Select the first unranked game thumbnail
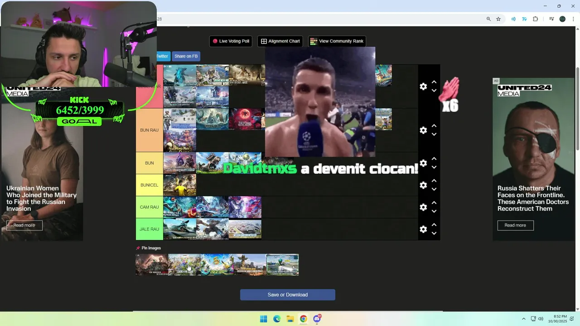This screenshot has width=580, height=326. [x=152, y=265]
